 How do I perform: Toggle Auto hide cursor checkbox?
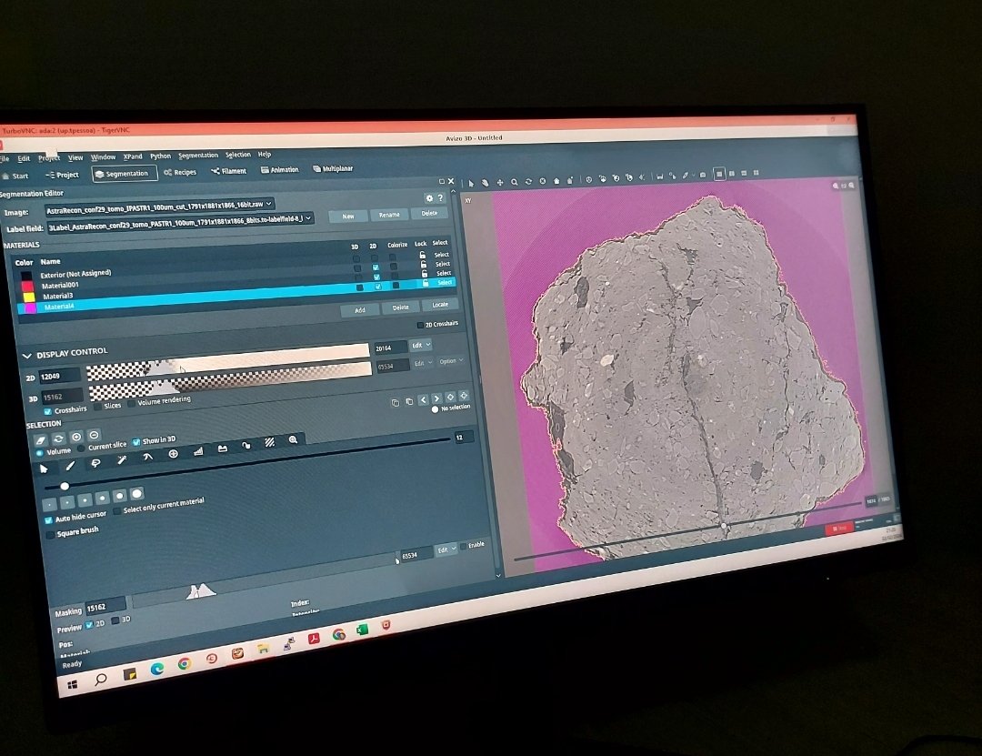click(48, 520)
